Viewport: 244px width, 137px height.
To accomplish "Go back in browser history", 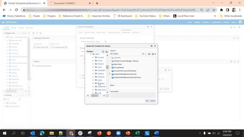I will (4, 10).
